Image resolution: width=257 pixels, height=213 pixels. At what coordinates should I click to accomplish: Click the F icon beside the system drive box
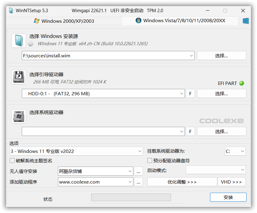[x=190, y=131]
